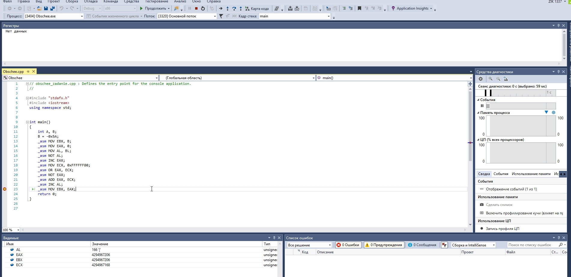
Task: Toggle the 0 Предупреждения warnings filter
Action: [384, 245]
